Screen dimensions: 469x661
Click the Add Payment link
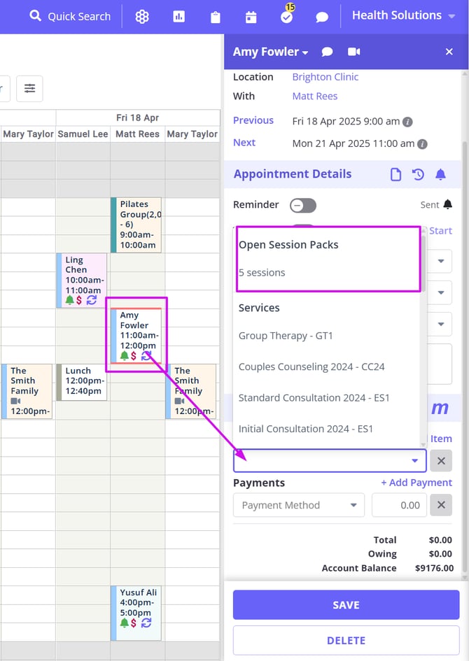pyautogui.click(x=416, y=483)
